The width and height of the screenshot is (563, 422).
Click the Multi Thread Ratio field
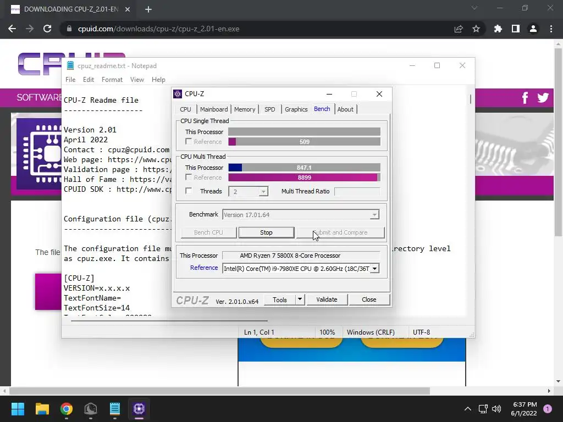[x=356, y=191]
